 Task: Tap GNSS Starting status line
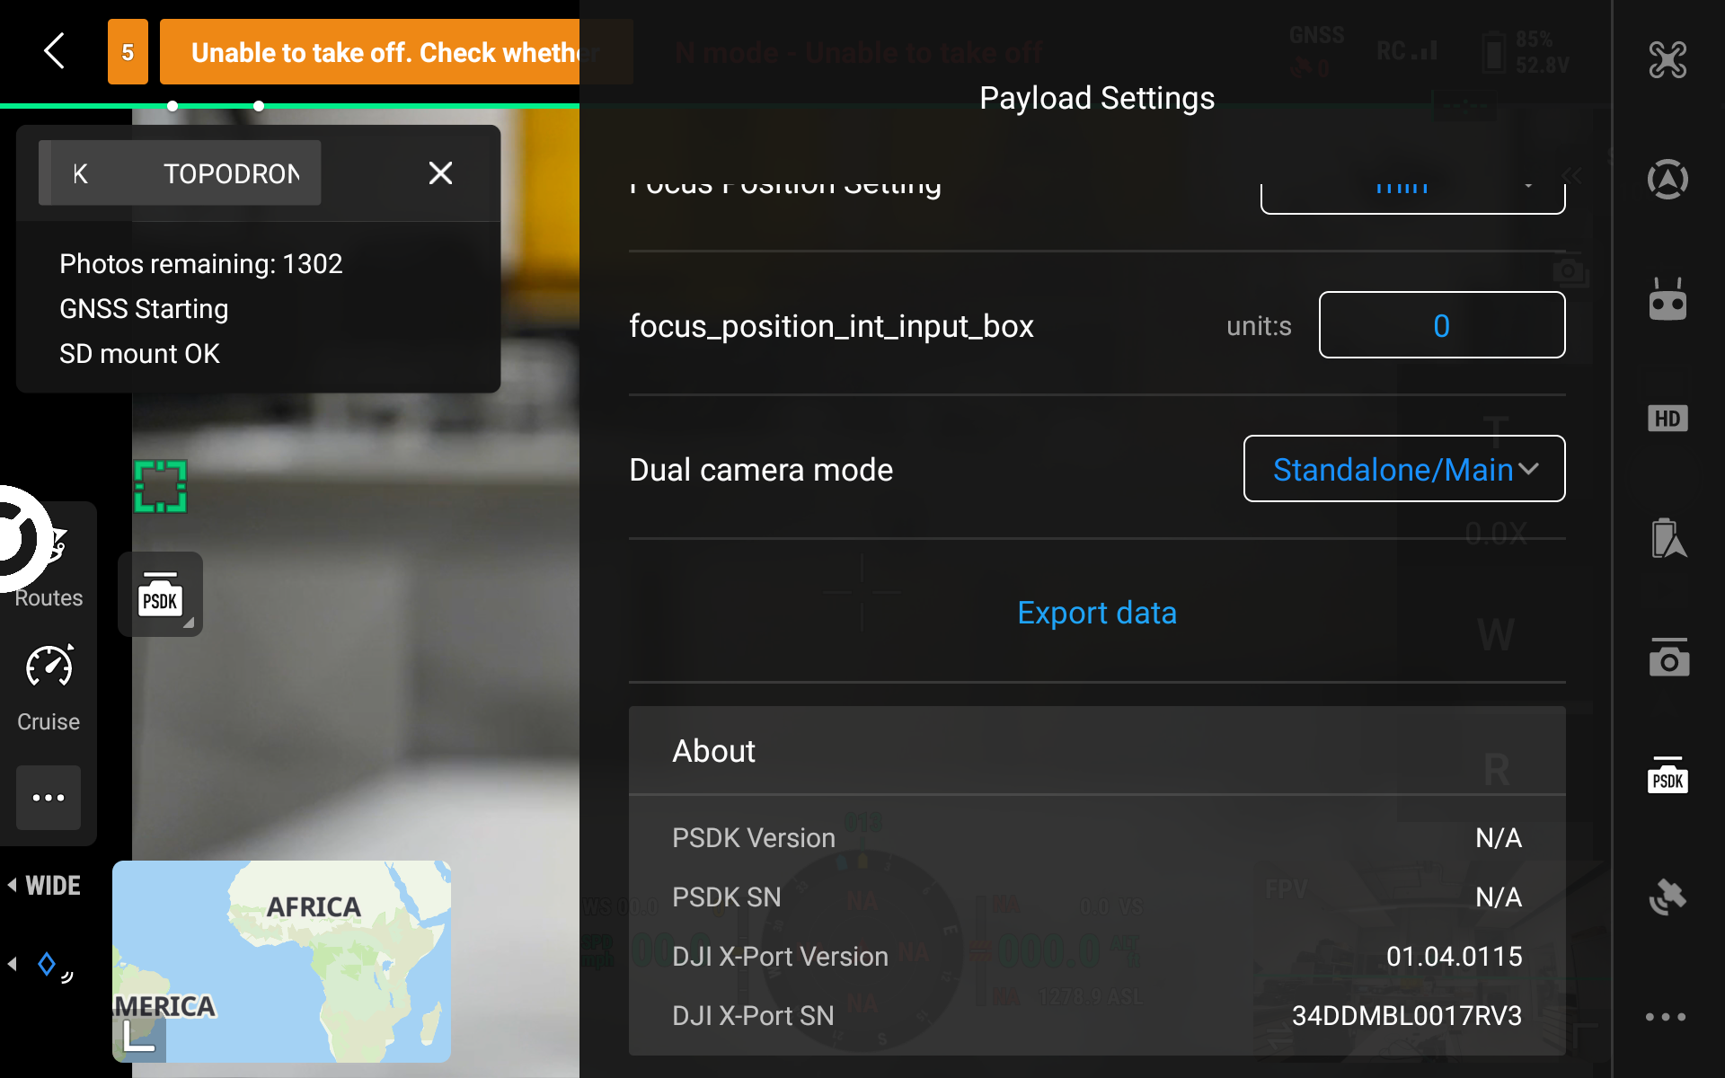tap(144, 309)
